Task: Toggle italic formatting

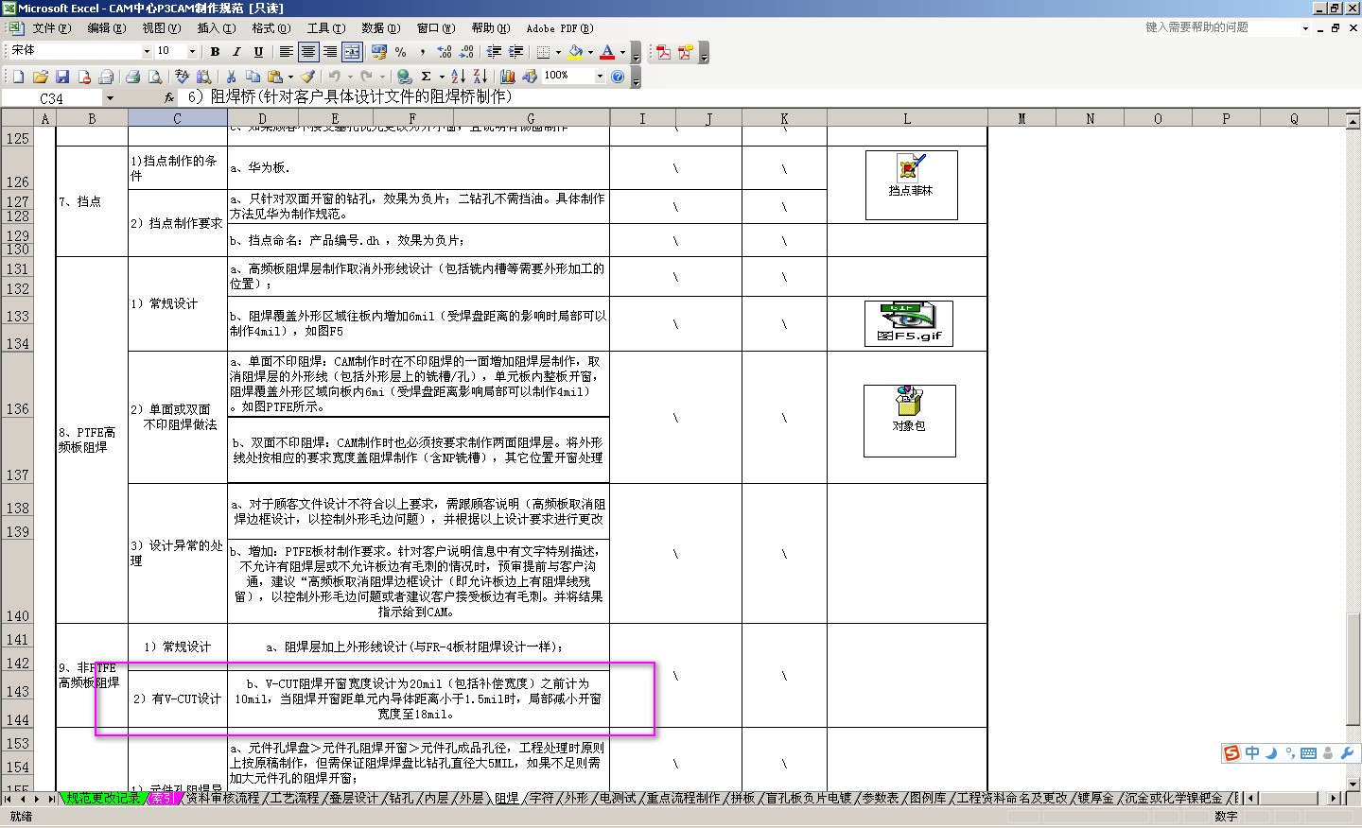Action: pyautogui.click(x=236, y=52)
